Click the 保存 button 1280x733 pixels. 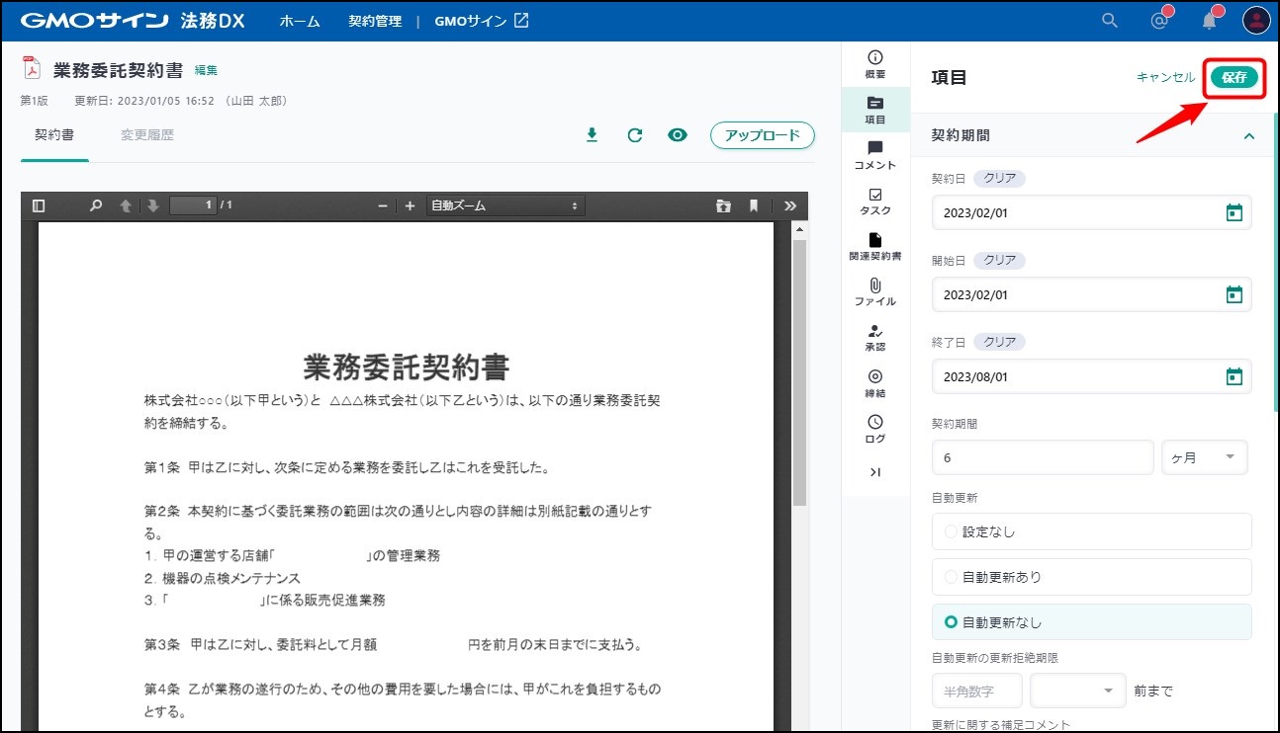click(1234, 77)
